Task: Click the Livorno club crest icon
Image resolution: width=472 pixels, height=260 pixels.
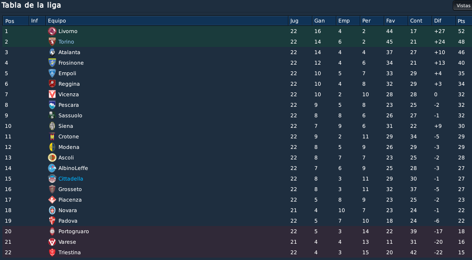Action: click(x=52, y=31)
